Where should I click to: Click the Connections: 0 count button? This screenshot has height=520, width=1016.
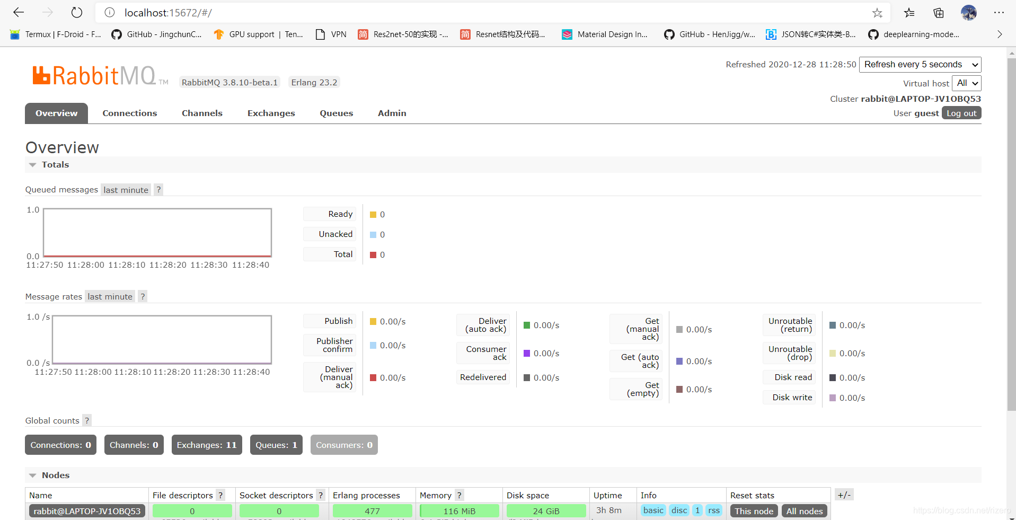60,445
